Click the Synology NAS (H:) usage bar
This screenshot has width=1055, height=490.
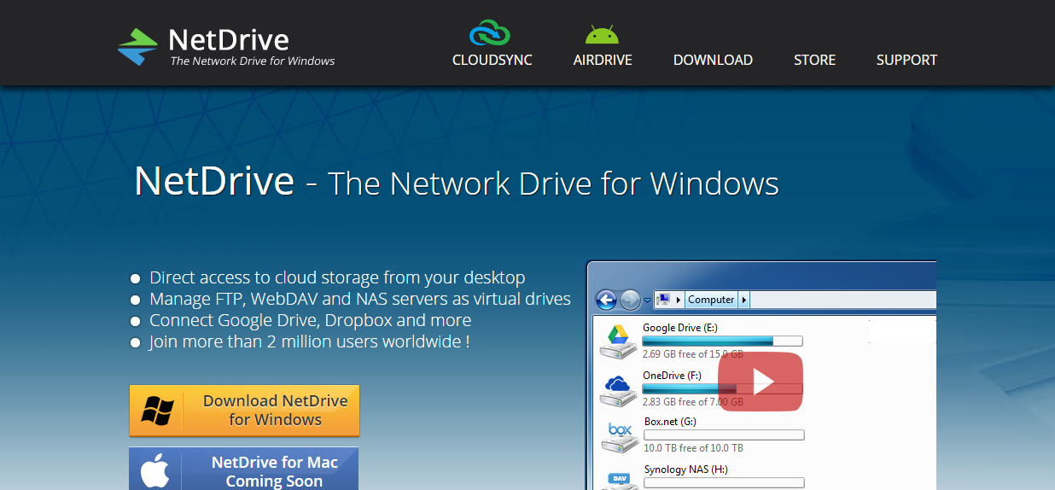(724, 483)
